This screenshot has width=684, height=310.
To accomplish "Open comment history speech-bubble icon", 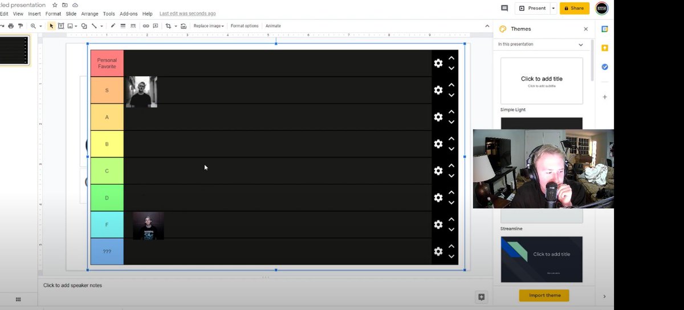I will point(504,8).
